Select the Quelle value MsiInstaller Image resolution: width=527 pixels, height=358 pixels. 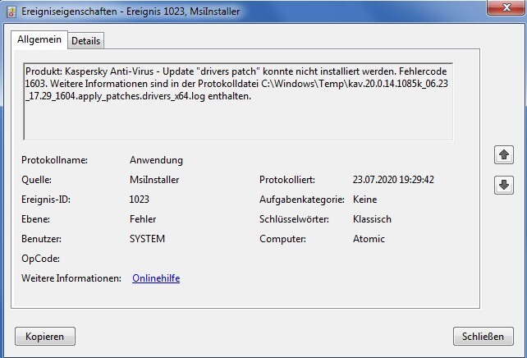tap(154, 180)
